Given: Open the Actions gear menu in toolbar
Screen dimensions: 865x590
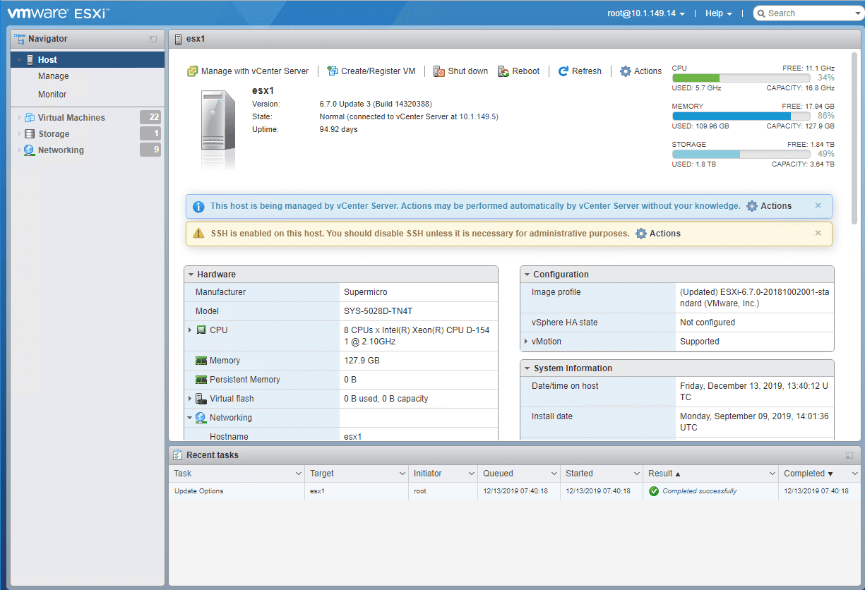Looking at the screenshot, I should pyautogui.click(x=640, y=71).
